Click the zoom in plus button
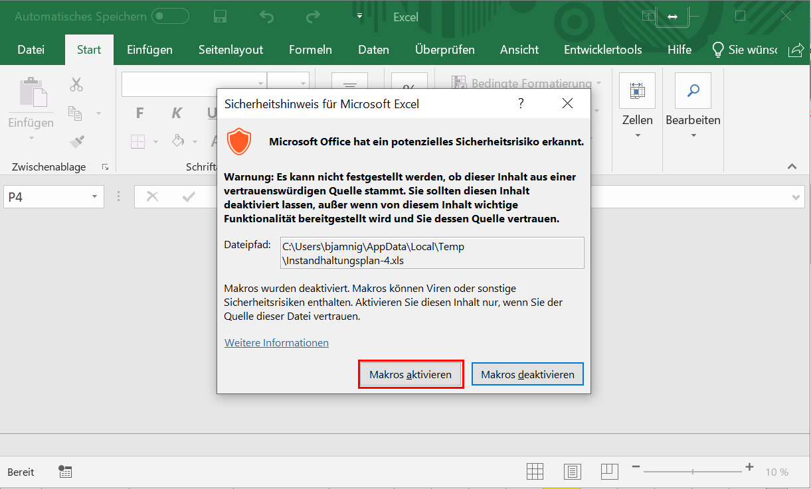Screen dimensions: 811x489 749,467
